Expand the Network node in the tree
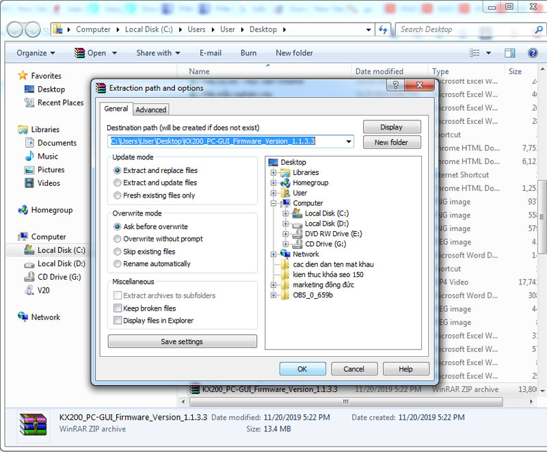 tap(274, 254)
